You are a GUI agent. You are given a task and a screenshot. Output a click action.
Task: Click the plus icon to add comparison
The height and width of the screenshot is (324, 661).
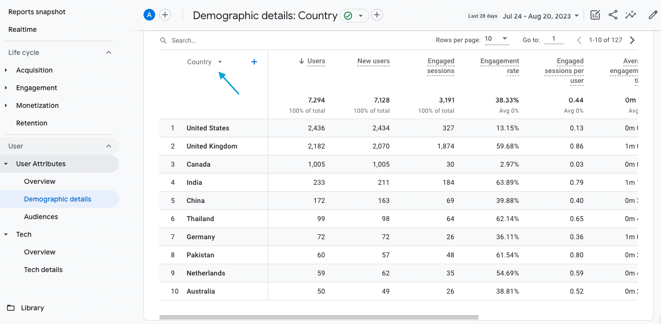coord(165,15)
